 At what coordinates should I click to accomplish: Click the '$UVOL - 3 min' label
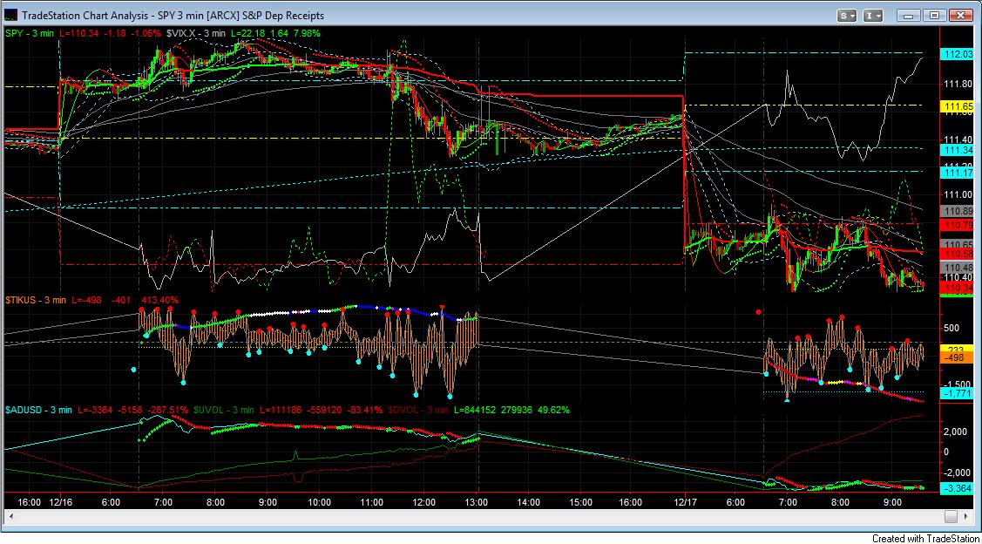[x=224, y=410]
